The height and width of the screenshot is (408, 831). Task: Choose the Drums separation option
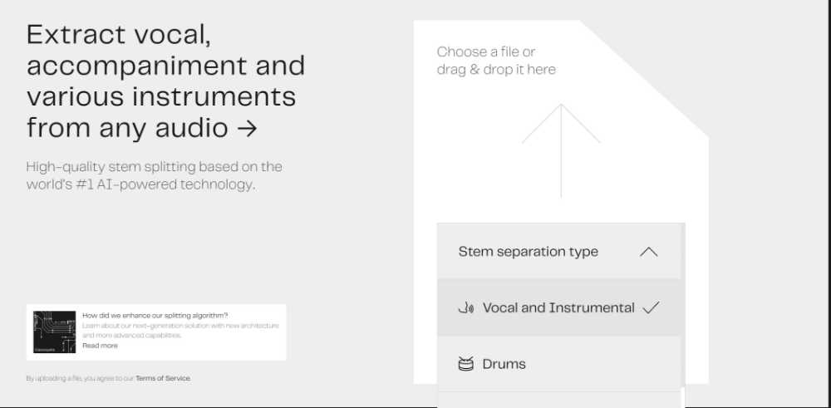(504, 364)
